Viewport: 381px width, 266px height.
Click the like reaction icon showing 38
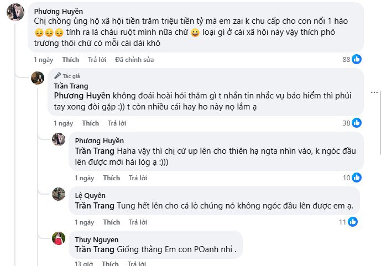[x=357, y=123]
